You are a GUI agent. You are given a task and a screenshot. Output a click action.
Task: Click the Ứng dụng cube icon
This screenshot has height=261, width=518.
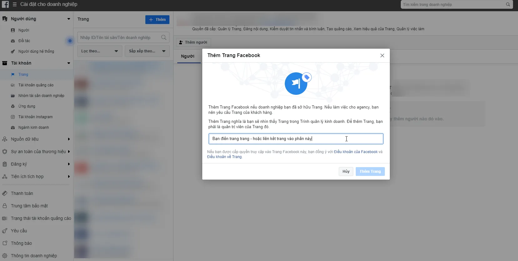click(x=13, y=106)
